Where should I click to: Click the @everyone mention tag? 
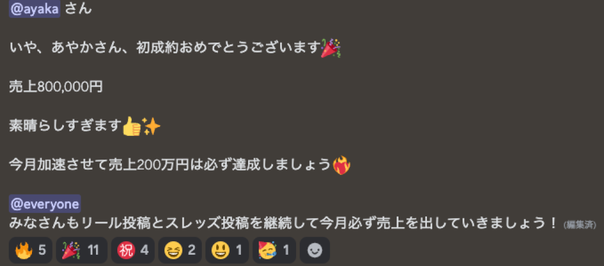[x=44, y=204]
